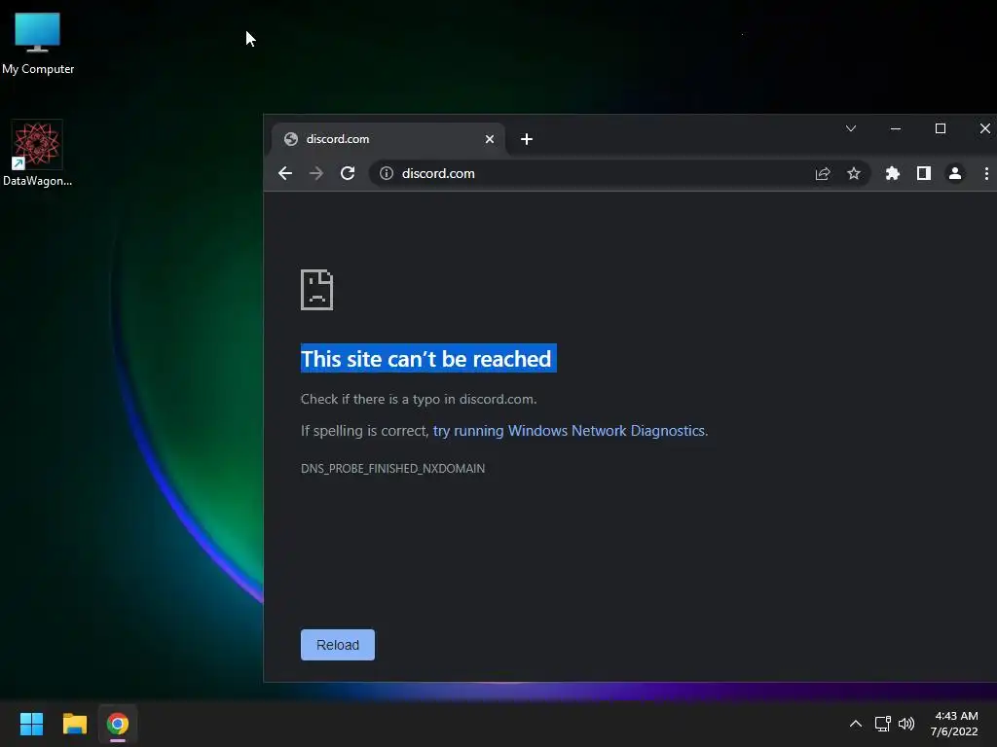This screenshot has height=747, width=997.
Task: Click the forward navigation arrow in Chrome
Action: pos(316,173)
